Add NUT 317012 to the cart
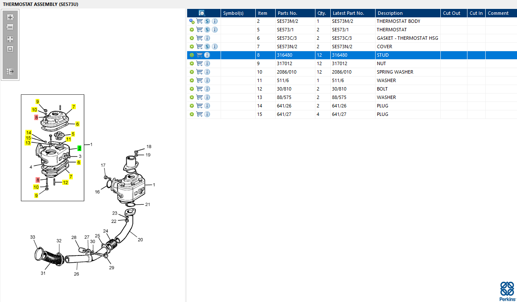Viewport: 517px width, 302px height. (x=199, y=63)
